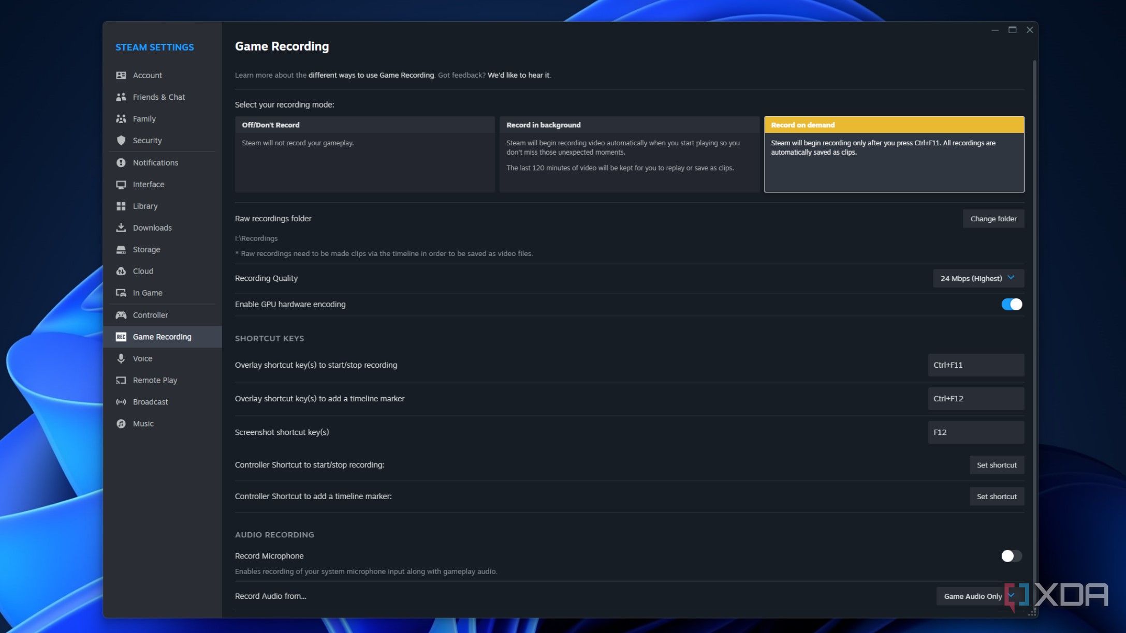Click the Friends & Chat people icon

click(x=121, y=97)
